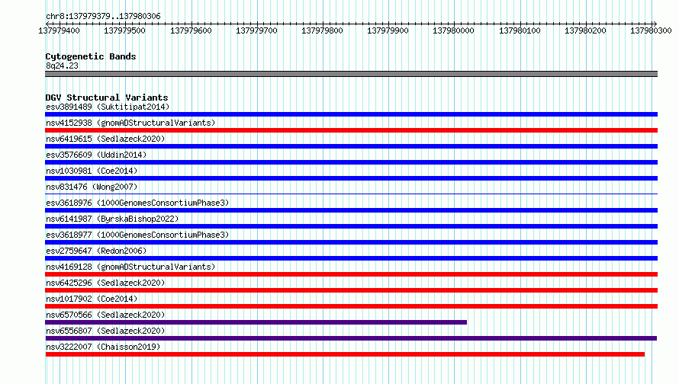679x384 pixels.
Task: Select the blue bar under nsv1030981
Action: [x=351, y=178]
